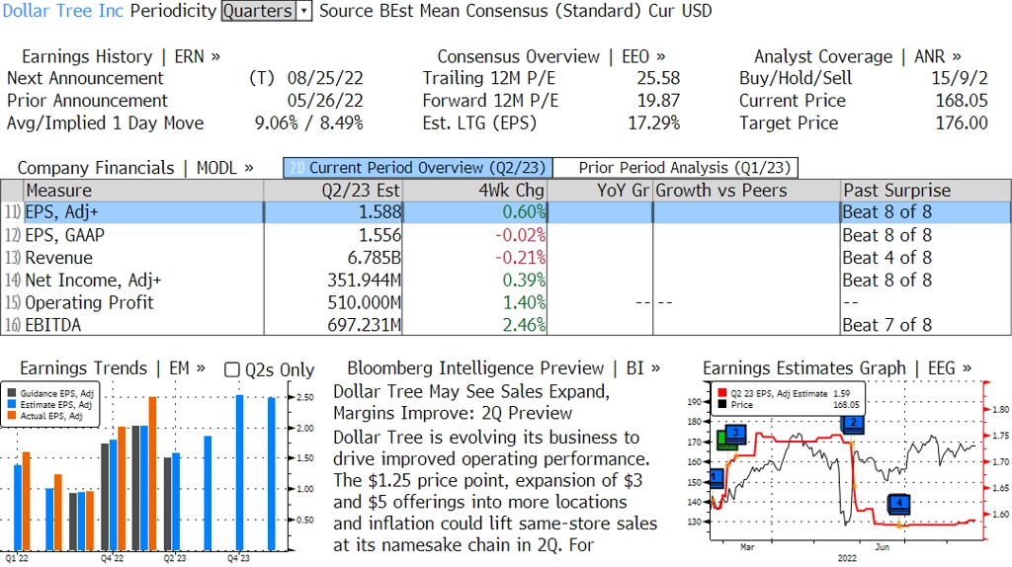Open Analyst Coverage ANR link
Viewport: 1012px width, 567px height.
point(858,56)
